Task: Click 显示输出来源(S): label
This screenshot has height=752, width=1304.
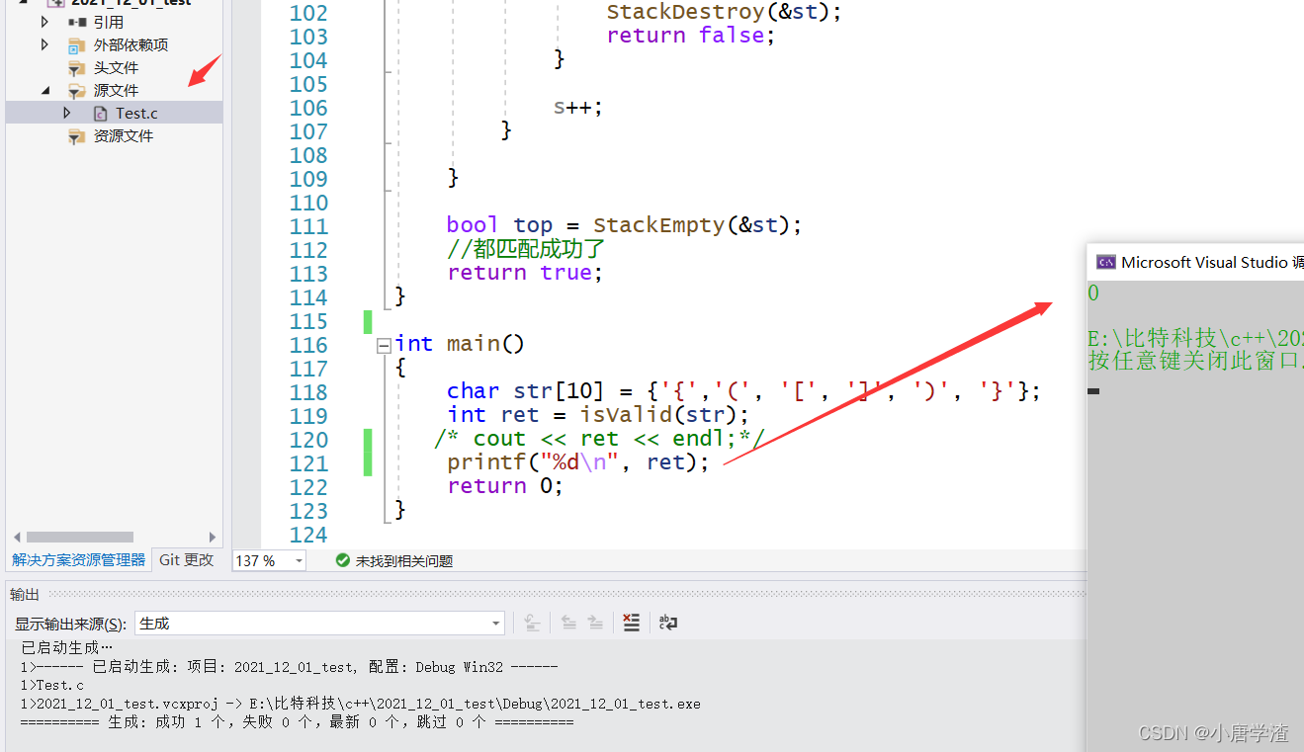Action: click(70, 624)
